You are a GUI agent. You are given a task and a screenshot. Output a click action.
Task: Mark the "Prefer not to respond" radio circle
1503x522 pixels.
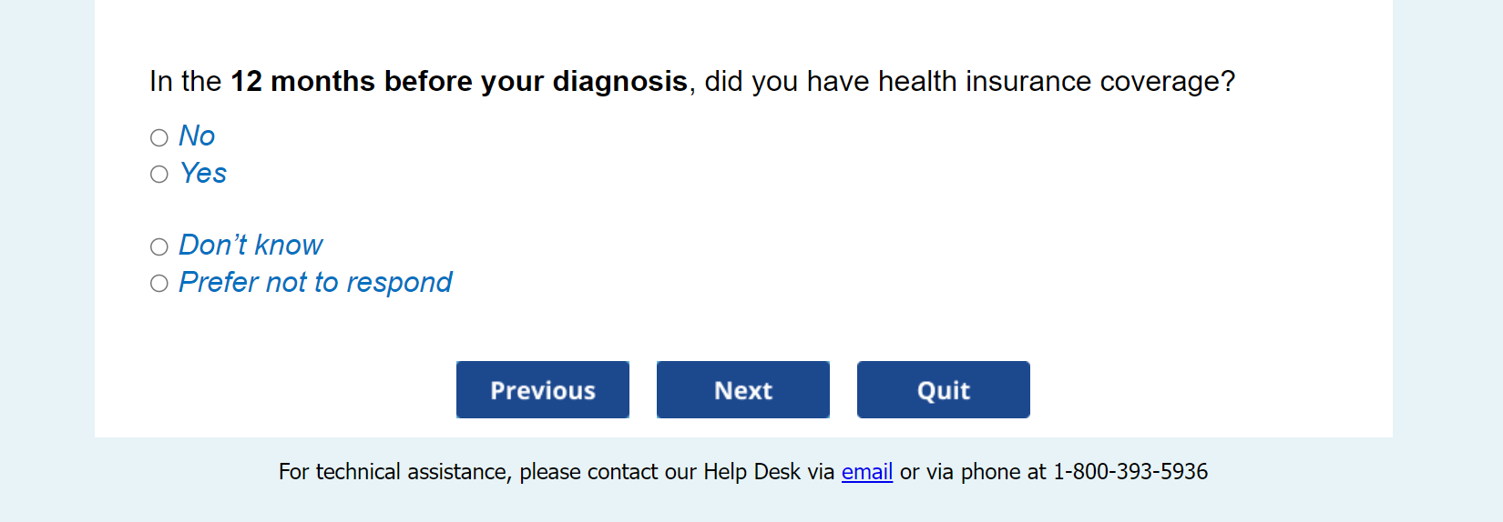pyautogui.click(x=159, y=284)
